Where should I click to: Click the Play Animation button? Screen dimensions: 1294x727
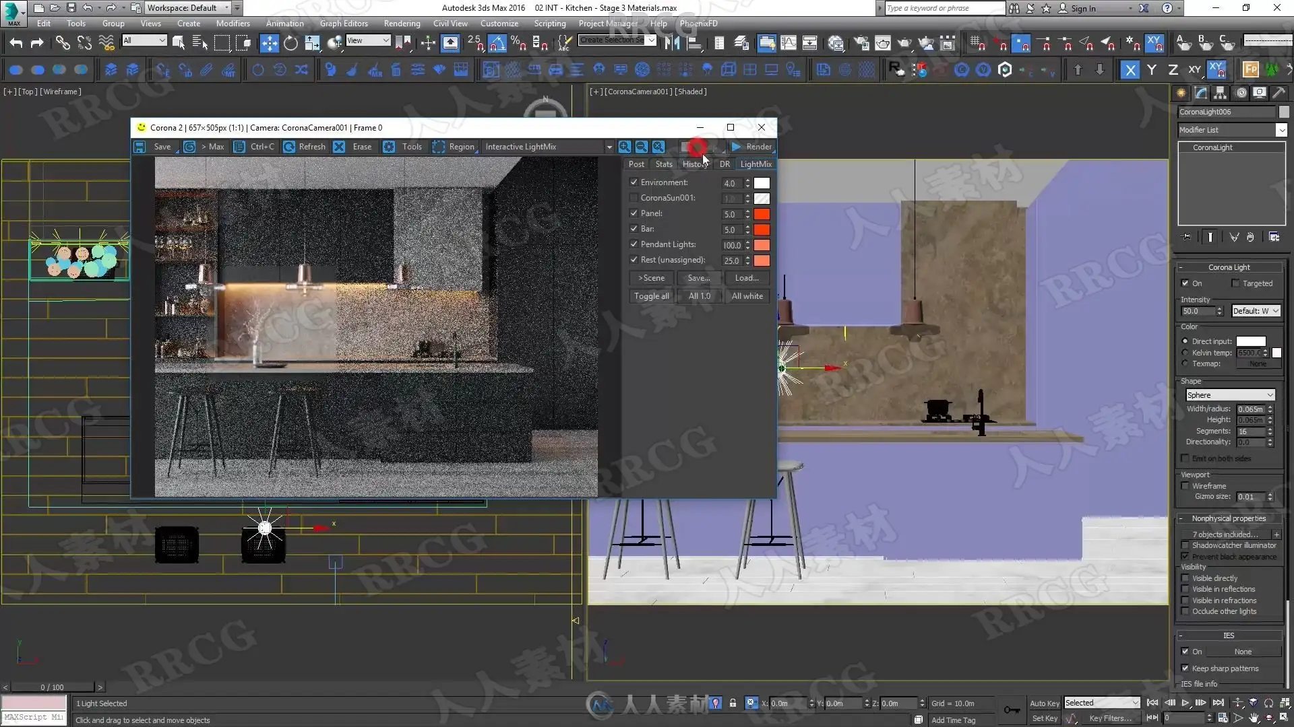click(x=1185, y=703)
